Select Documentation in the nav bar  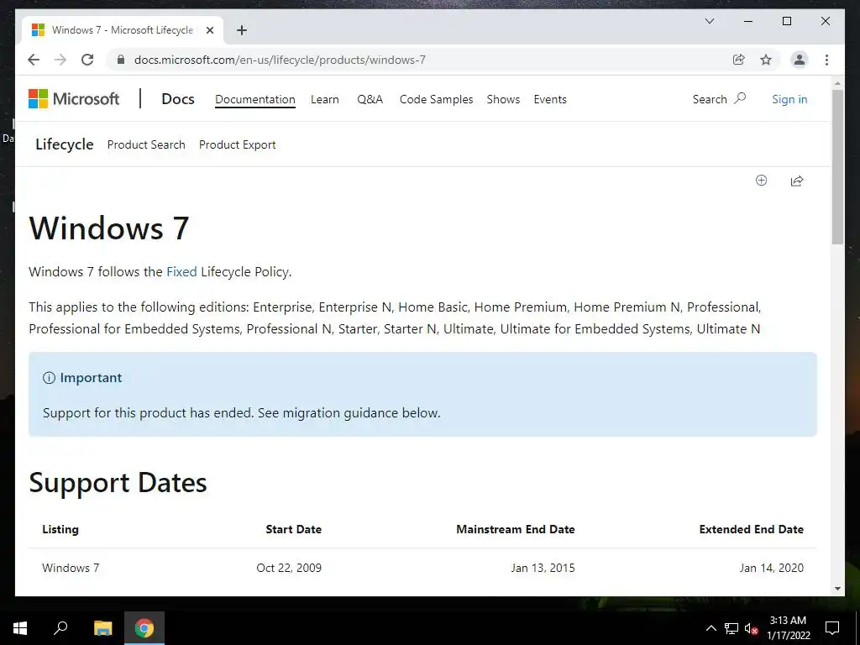255,99
